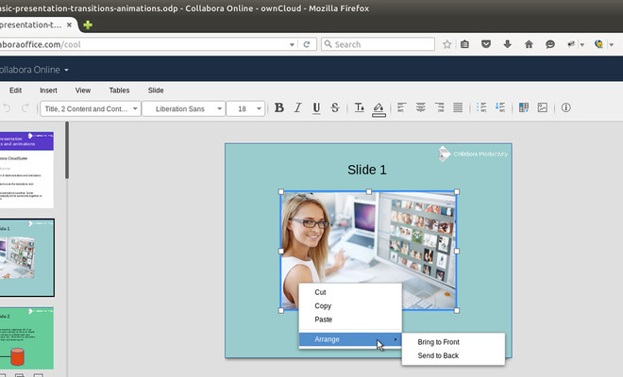The height and width of the screenshot is (377, 623).
Task: Go to Firefox home page
Action: pyautogui.click(x=529, y=44)
